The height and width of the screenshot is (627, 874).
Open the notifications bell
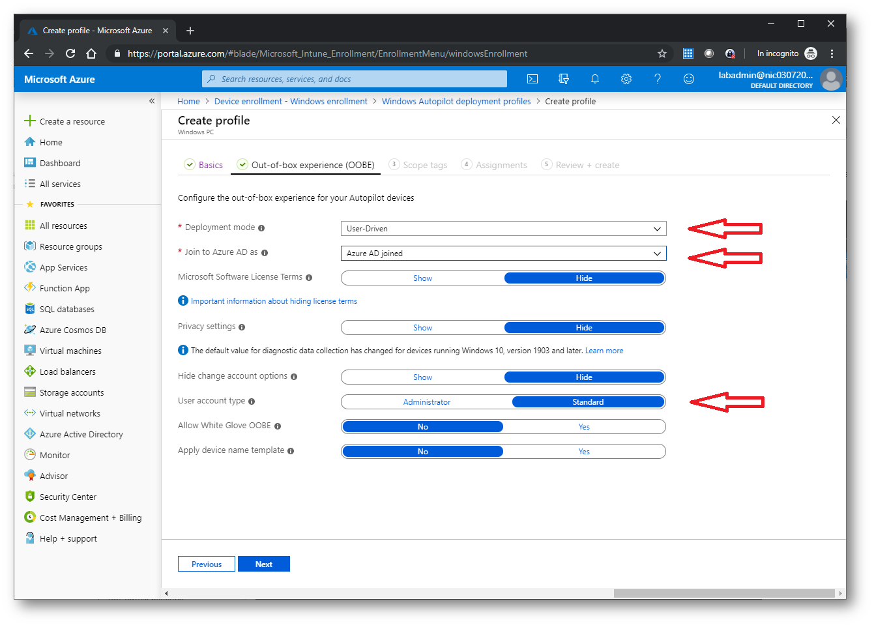pyautogui.click(x=595, y=79)
